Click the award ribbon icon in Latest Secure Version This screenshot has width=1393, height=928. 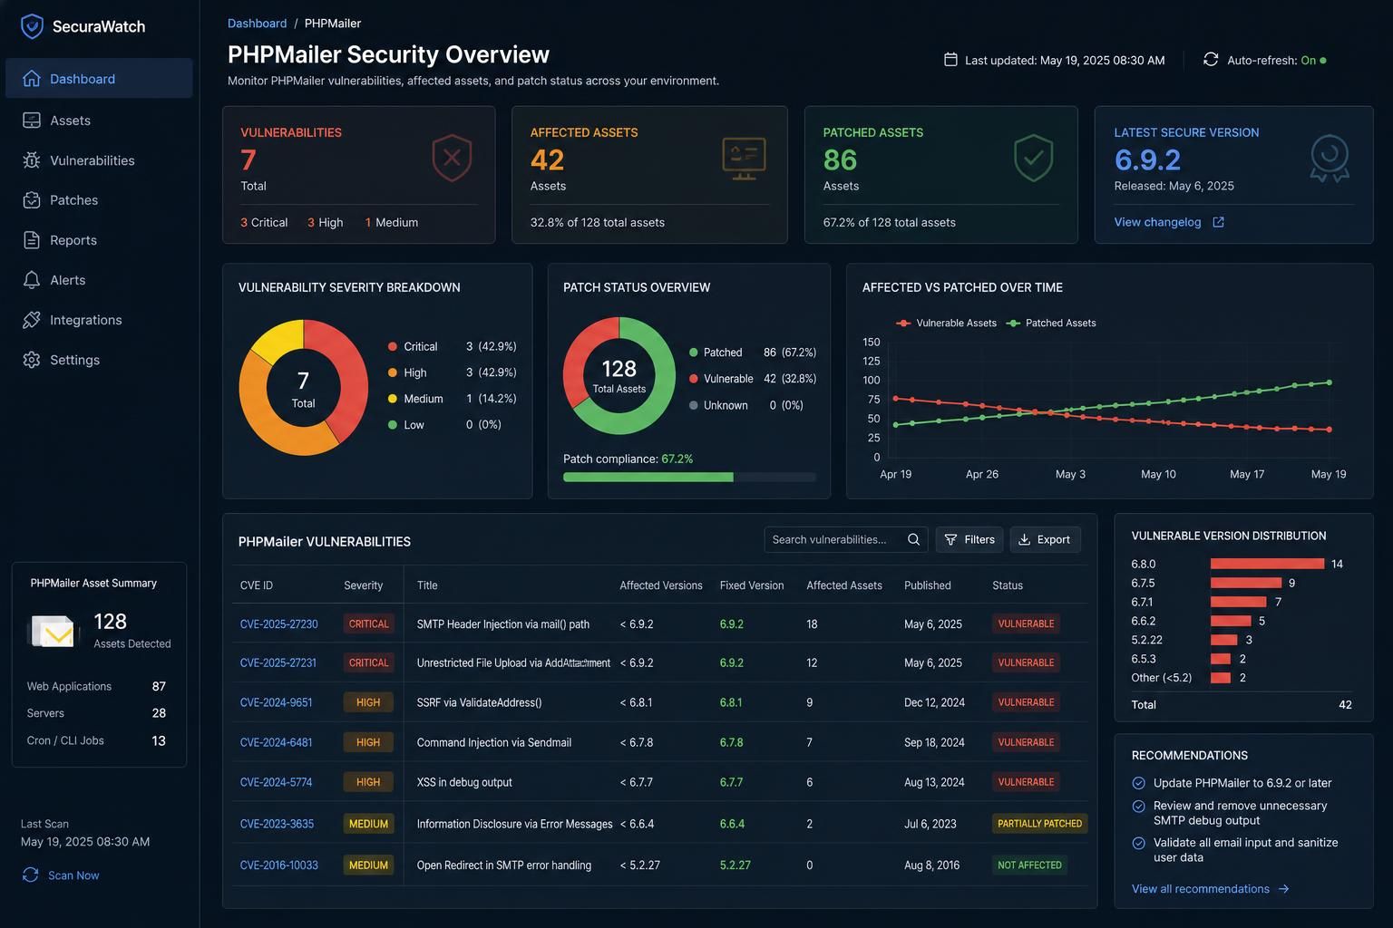(1330, 159)
